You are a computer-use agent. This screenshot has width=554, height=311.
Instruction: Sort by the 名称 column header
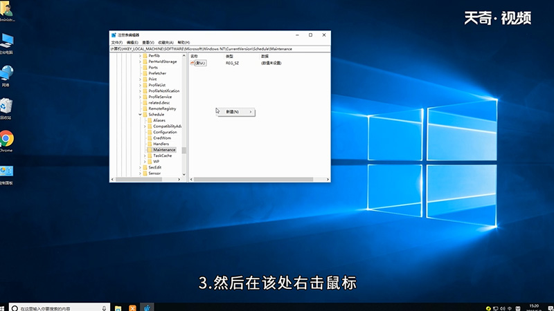(x=195, y=56)
